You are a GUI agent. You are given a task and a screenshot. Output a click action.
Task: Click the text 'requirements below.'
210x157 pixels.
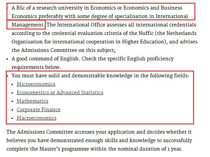tap(36, 67)
